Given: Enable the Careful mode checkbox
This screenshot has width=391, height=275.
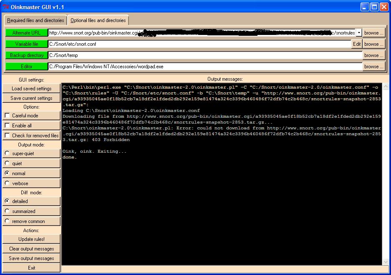Looking at the screenshot, I should [x=7, y=116].
